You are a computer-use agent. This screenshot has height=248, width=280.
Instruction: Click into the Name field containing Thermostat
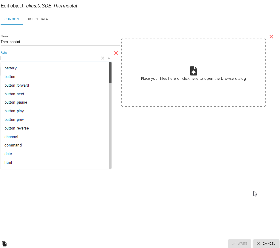[x=60, y=42]
